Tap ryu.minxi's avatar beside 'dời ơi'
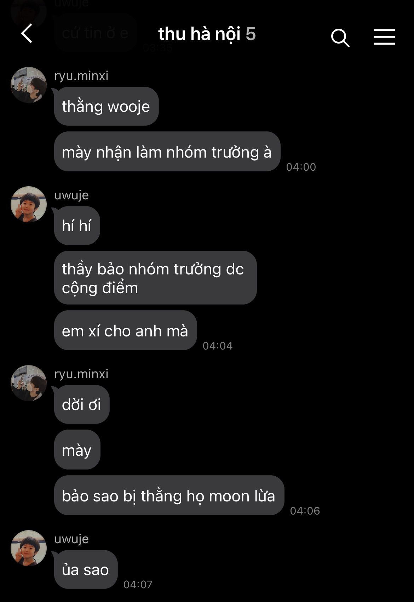 pyautogui.click(x=29, y=383)
